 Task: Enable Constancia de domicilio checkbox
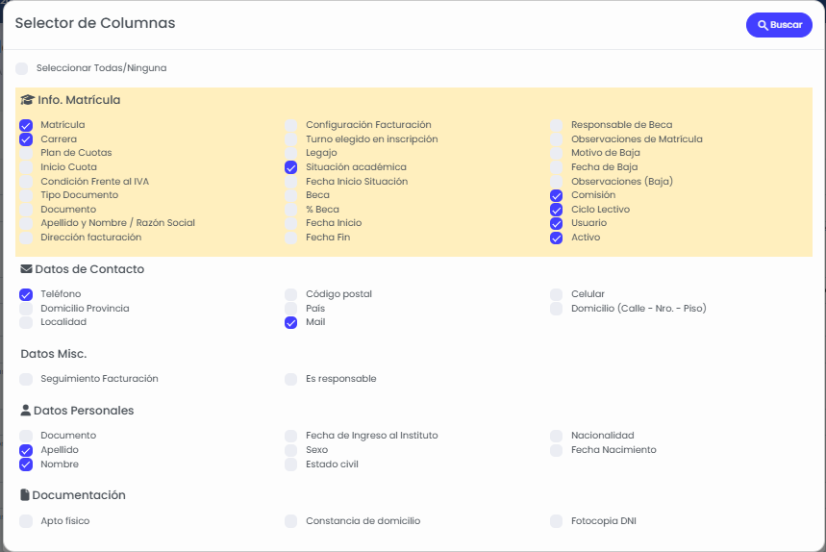(290, 521)
